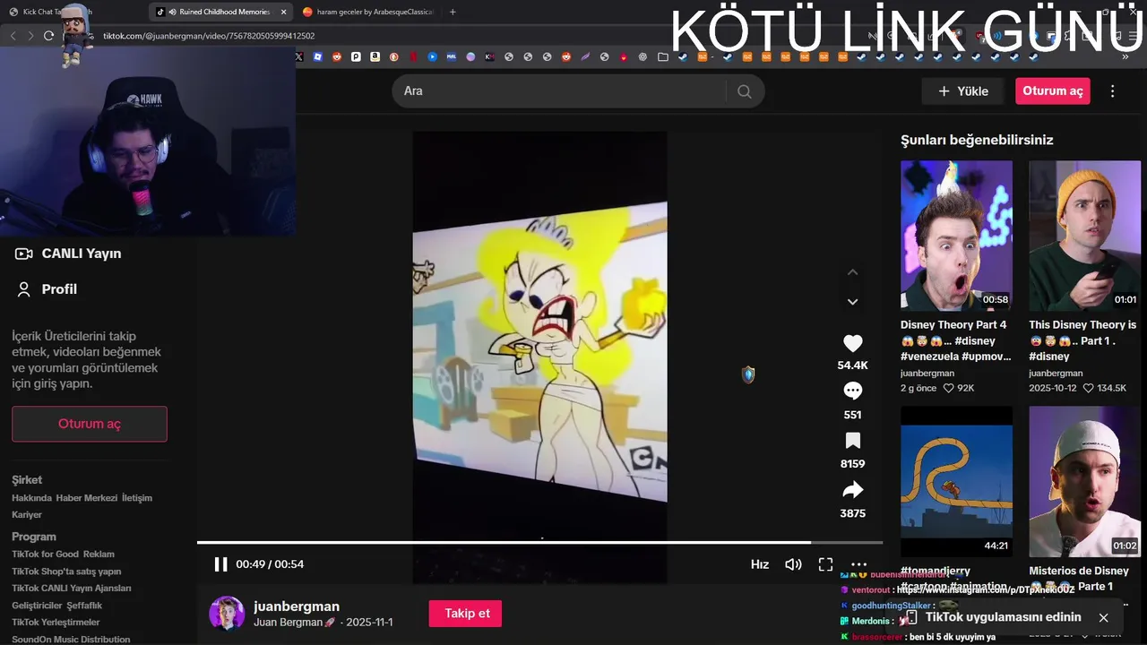Go to next video down chevron

853,302
